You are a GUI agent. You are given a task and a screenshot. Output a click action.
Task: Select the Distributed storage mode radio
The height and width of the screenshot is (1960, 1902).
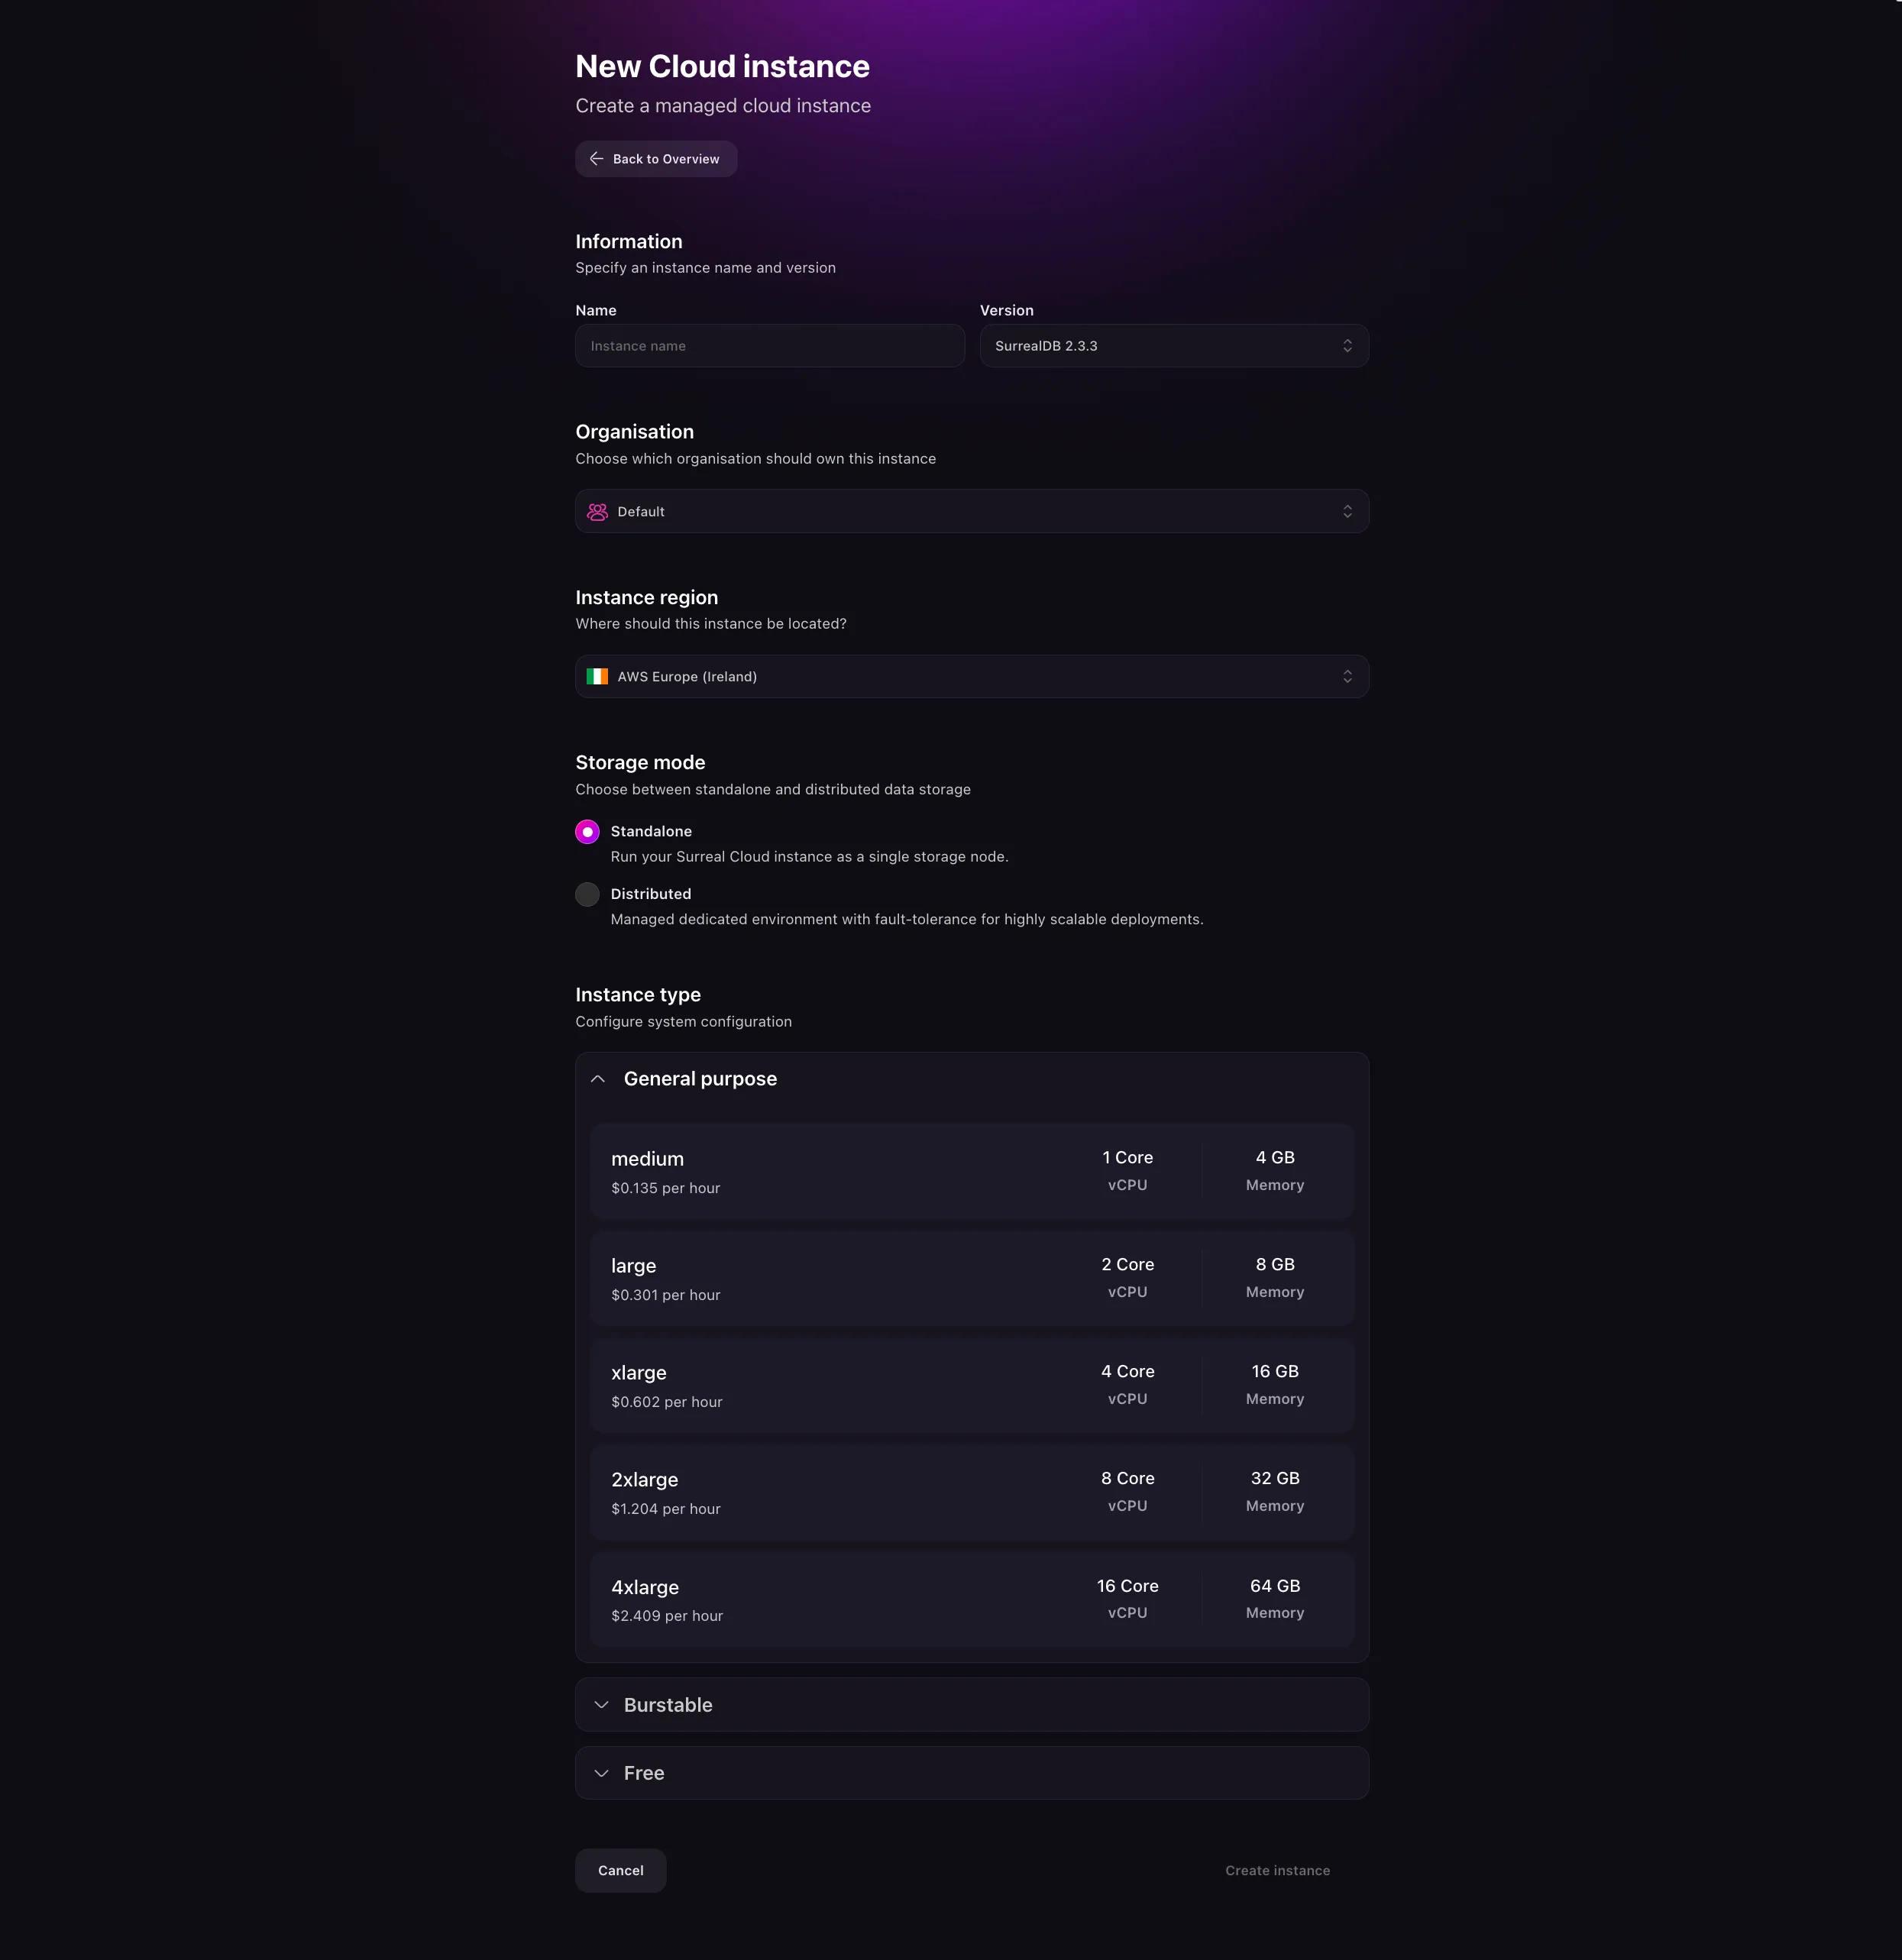(587, 894)
